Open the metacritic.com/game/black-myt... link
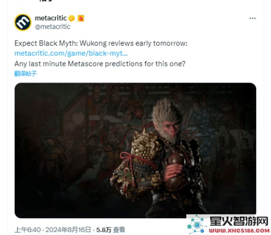271x235 pixels. [71, 53]
